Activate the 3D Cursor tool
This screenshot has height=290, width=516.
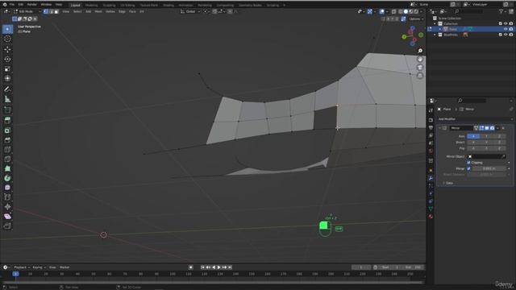(7, 39)
